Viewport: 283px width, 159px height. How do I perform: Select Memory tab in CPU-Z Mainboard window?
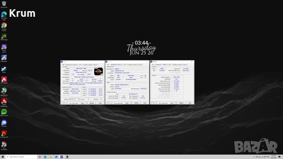click(x=120, y=65)
